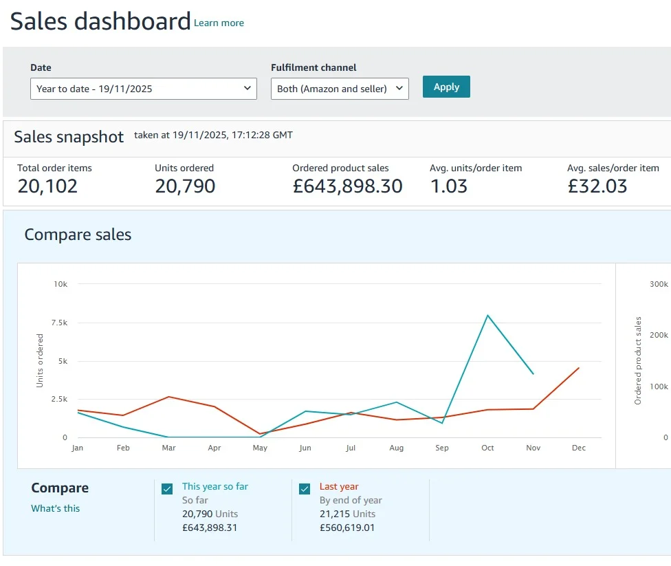Image resolution: width=671 pixels, height=566 pixels.
Task: Click the Avg. units/order item value 1.03
Action: point(448,186)
